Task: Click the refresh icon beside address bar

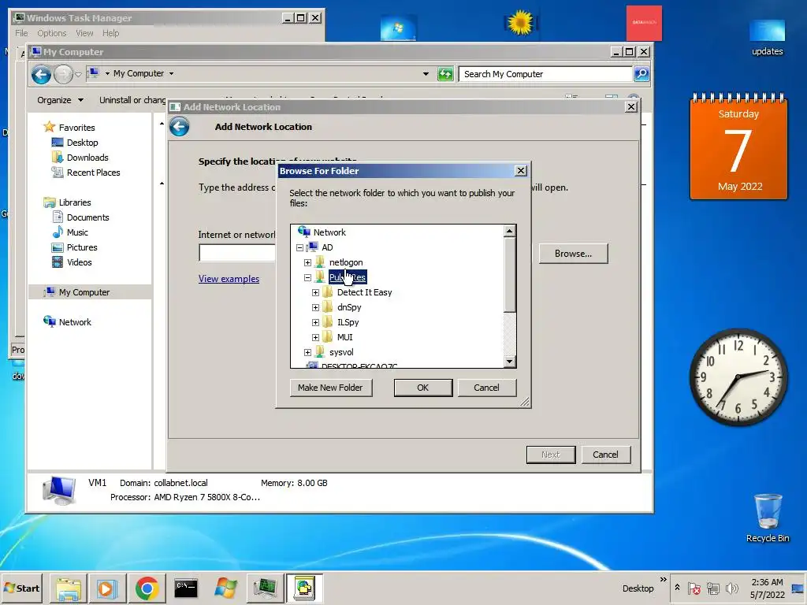Action: 444,74
